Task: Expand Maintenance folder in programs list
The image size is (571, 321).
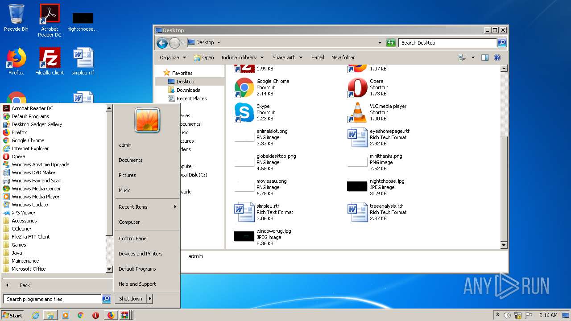Action: pyautogui.click(x=25, y=261)
